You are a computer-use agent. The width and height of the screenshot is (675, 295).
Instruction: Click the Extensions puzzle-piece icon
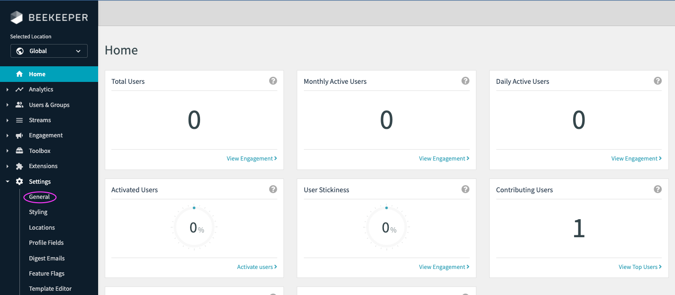(19, 166)
